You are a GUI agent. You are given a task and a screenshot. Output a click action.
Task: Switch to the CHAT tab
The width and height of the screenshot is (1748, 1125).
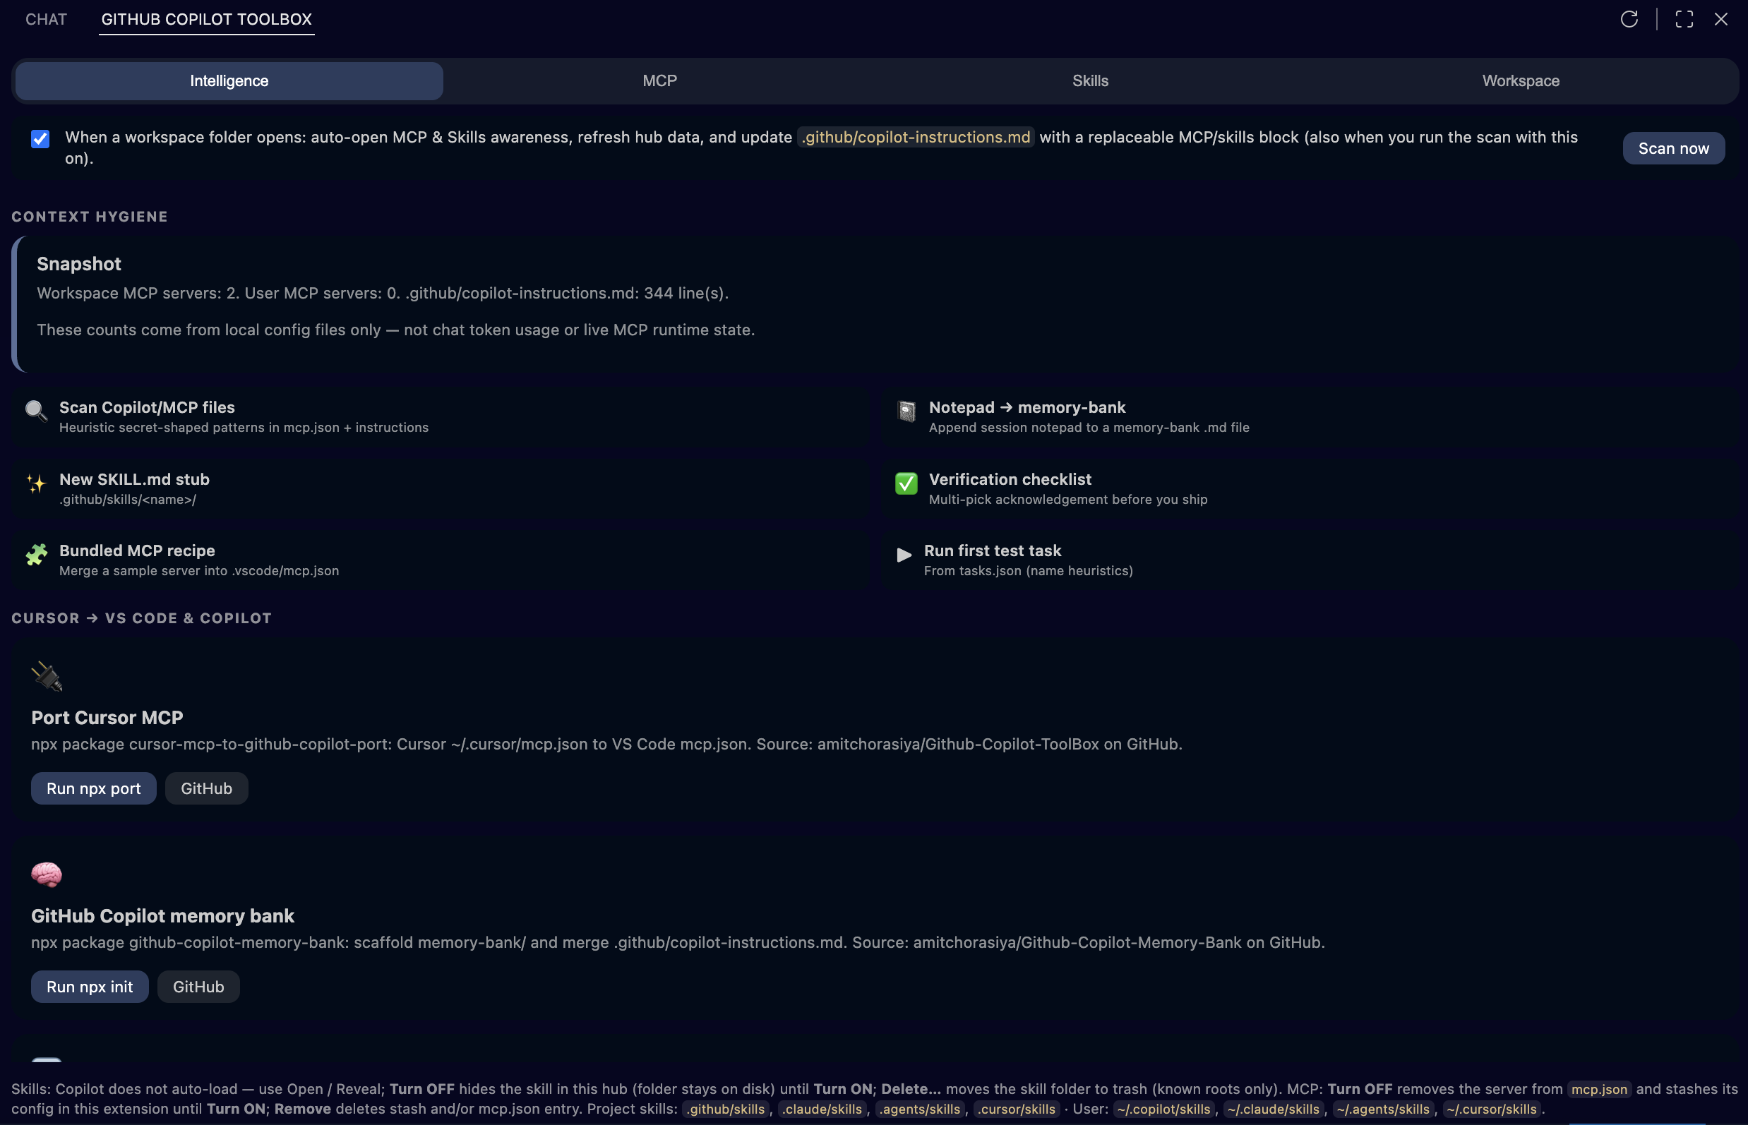pyautogui.click(x=45, y=19)
